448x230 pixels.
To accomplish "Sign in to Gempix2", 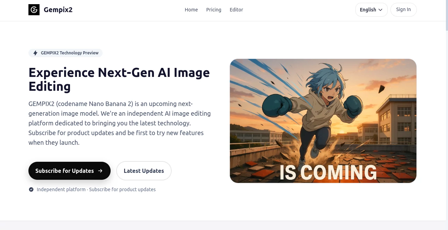I will click(x=403, y=9).
